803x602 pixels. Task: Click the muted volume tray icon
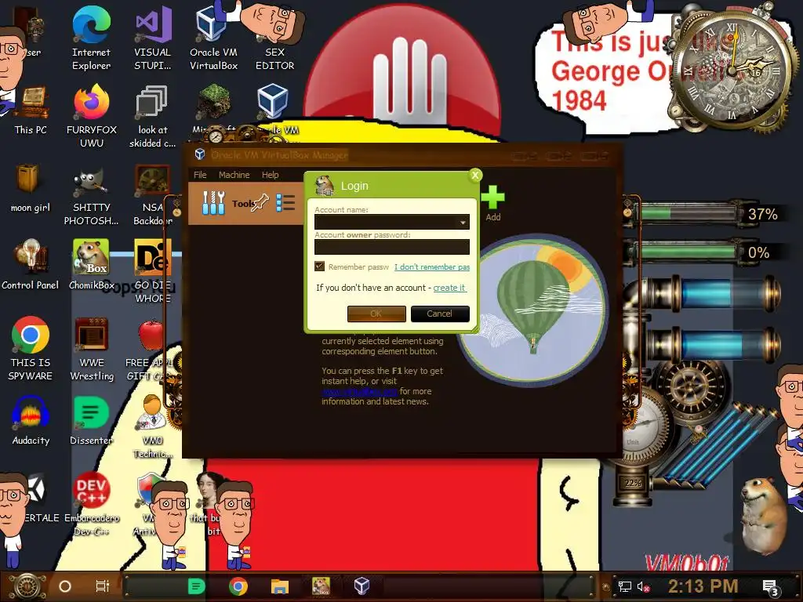[x=643, y=586]
